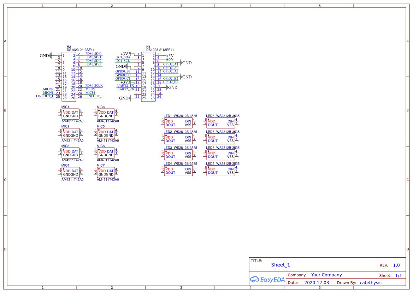Screen dimensions: 413x293
Task: Click the PDM_SCLK net label
Action: pos(94,86)
